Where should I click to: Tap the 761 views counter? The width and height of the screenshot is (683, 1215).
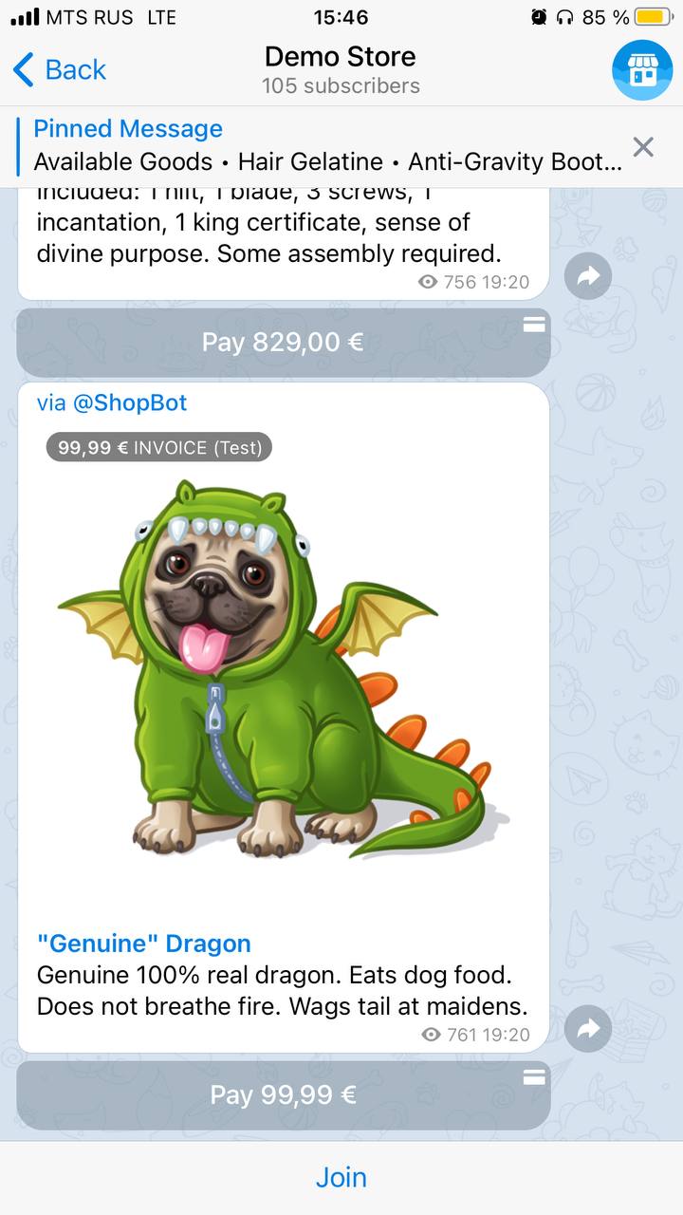[x=449, y=1035]
